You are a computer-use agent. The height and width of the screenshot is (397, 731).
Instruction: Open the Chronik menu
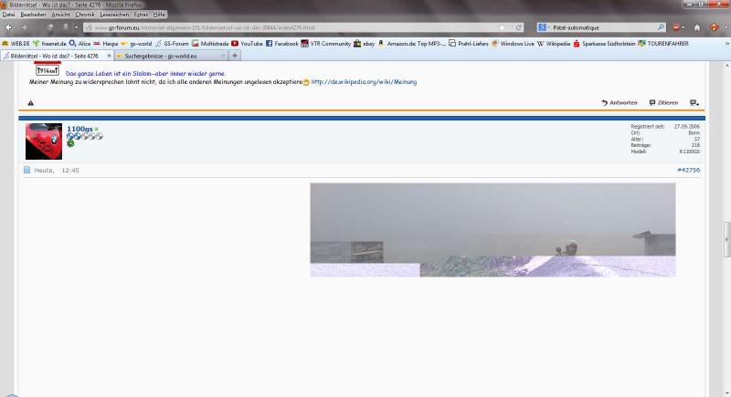(x=84, y=16)
